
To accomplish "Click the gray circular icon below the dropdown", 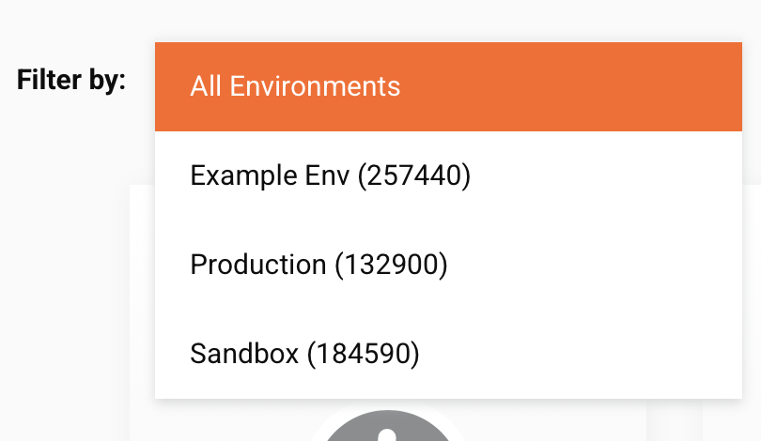I will 387,428.
